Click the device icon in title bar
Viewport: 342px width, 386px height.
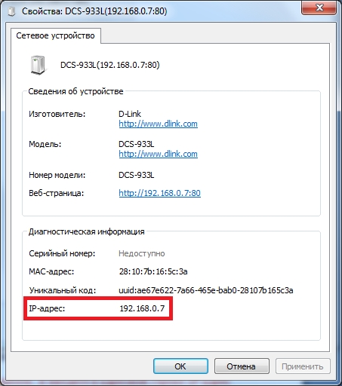11,11
